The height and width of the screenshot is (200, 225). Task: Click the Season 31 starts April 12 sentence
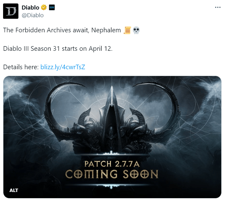tap(58, 49)
